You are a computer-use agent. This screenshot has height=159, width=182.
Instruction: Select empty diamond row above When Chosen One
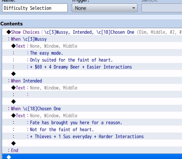[92, 102]
